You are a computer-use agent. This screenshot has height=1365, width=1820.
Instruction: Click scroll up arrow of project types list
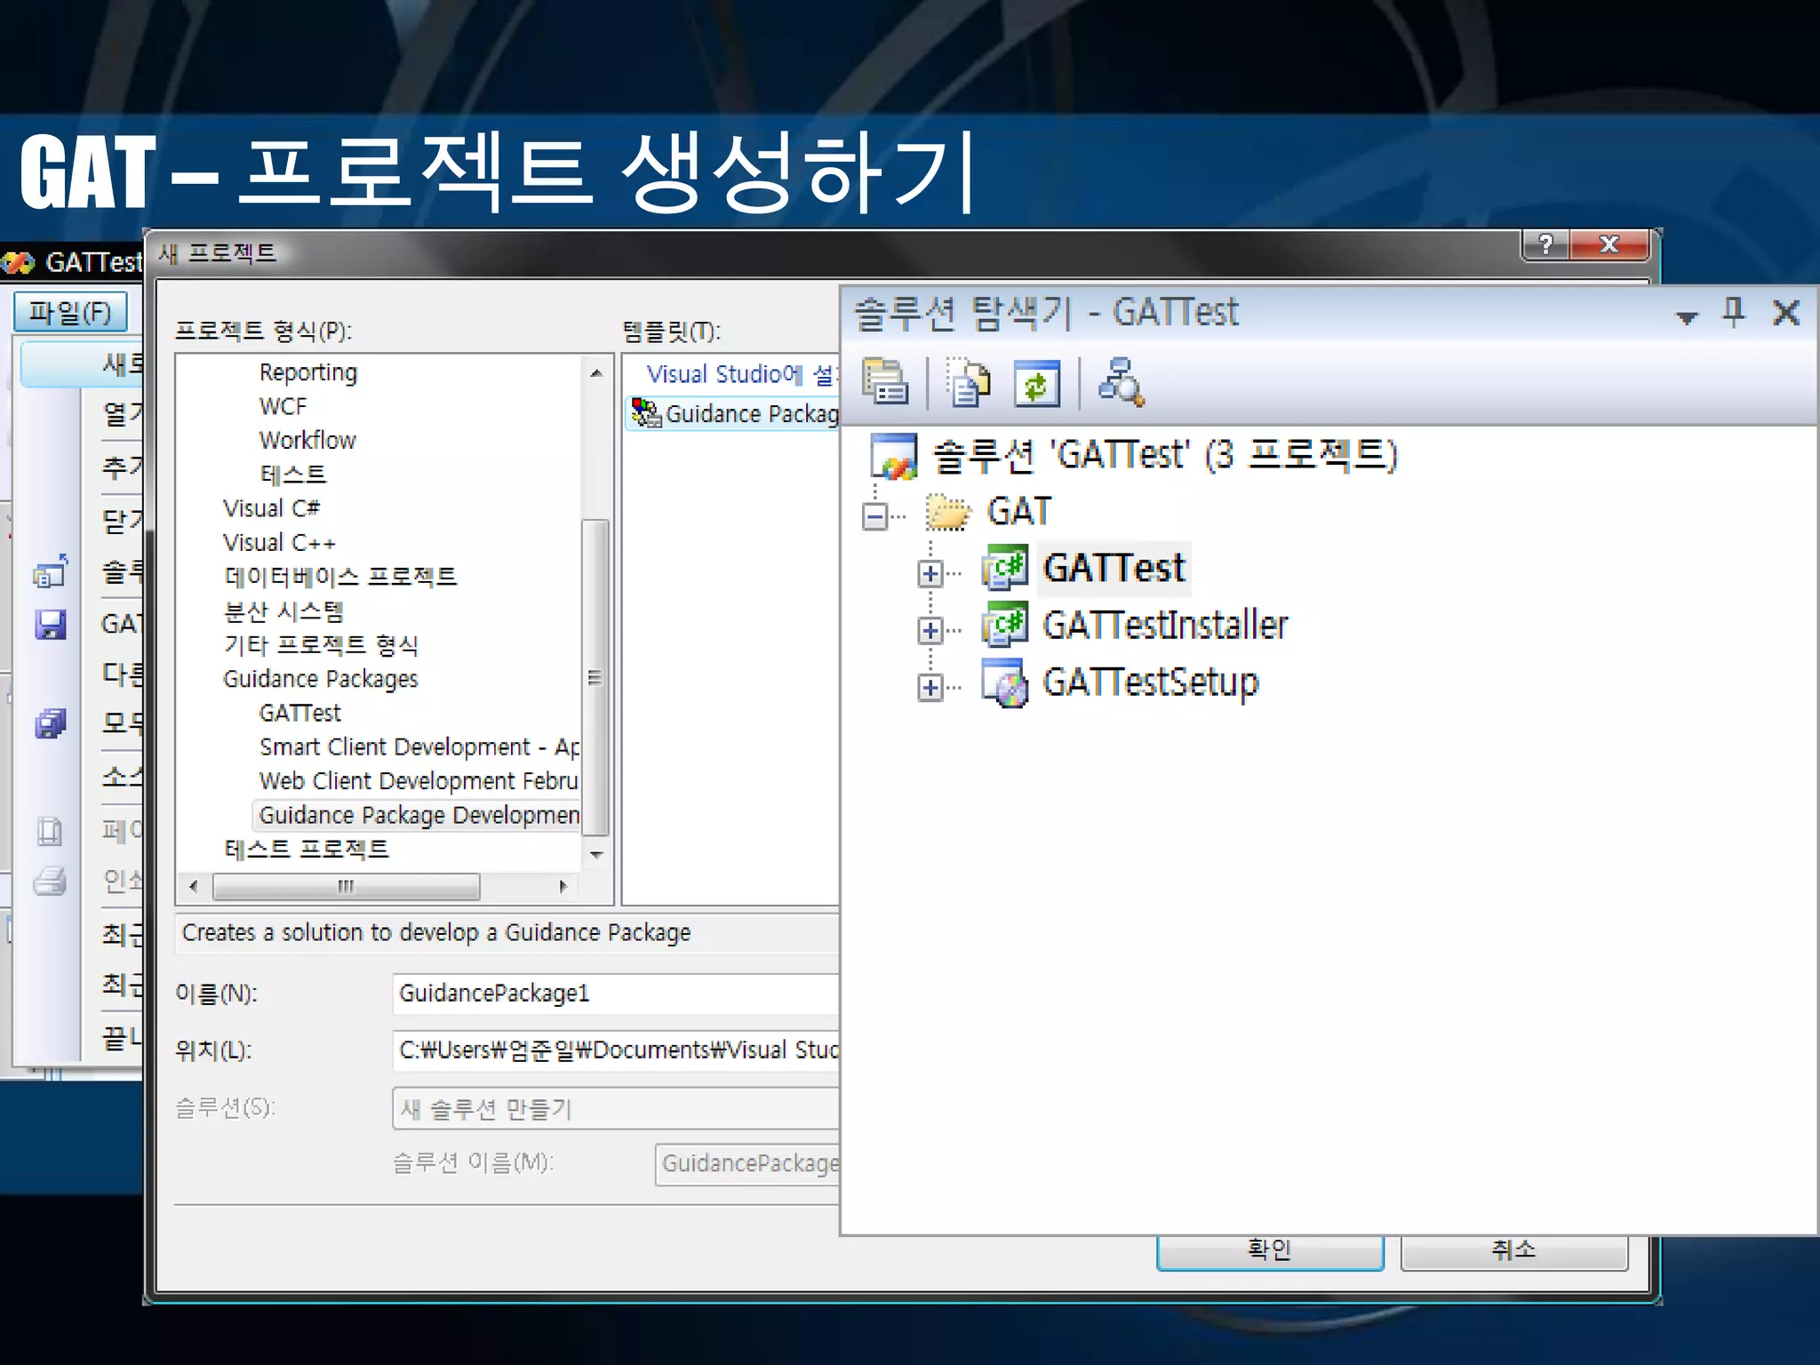pos(596,373)
